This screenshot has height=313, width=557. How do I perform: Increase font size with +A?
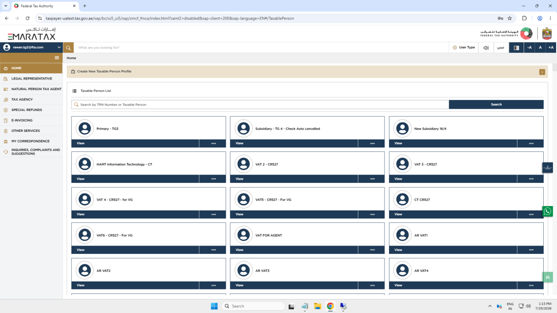[x=551, y=48]
